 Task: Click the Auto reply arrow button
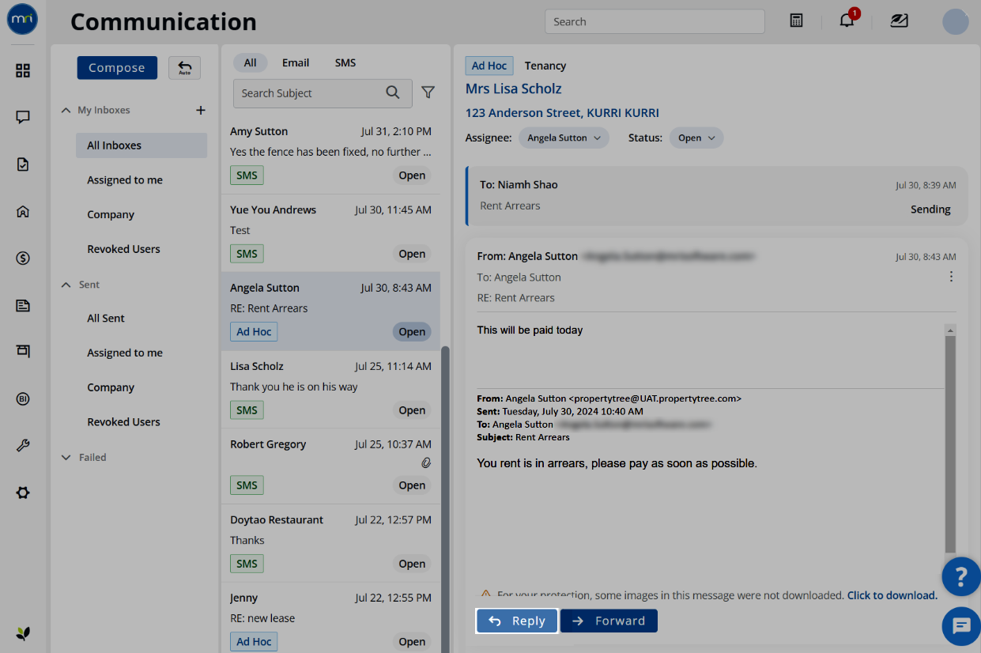pyautogui.click(x=184, y=68)
